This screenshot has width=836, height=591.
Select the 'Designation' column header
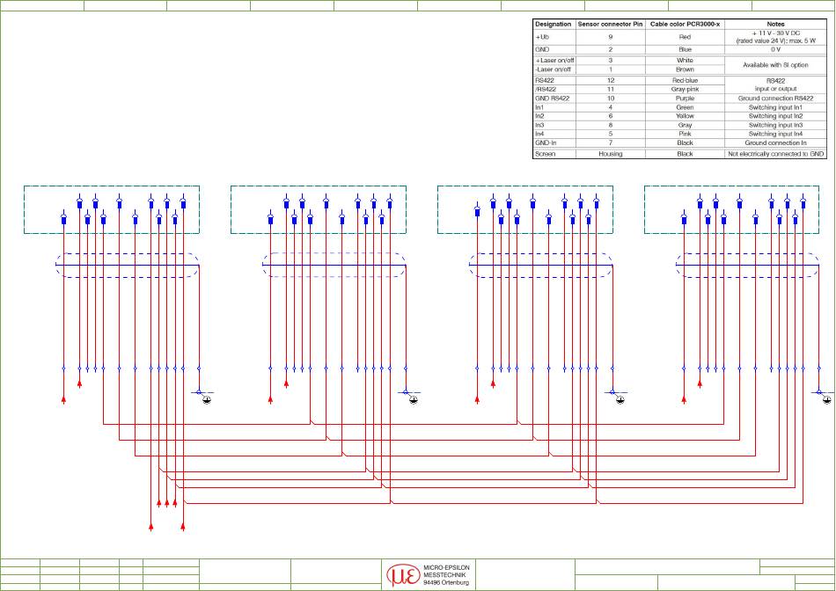tap(554, 24)
